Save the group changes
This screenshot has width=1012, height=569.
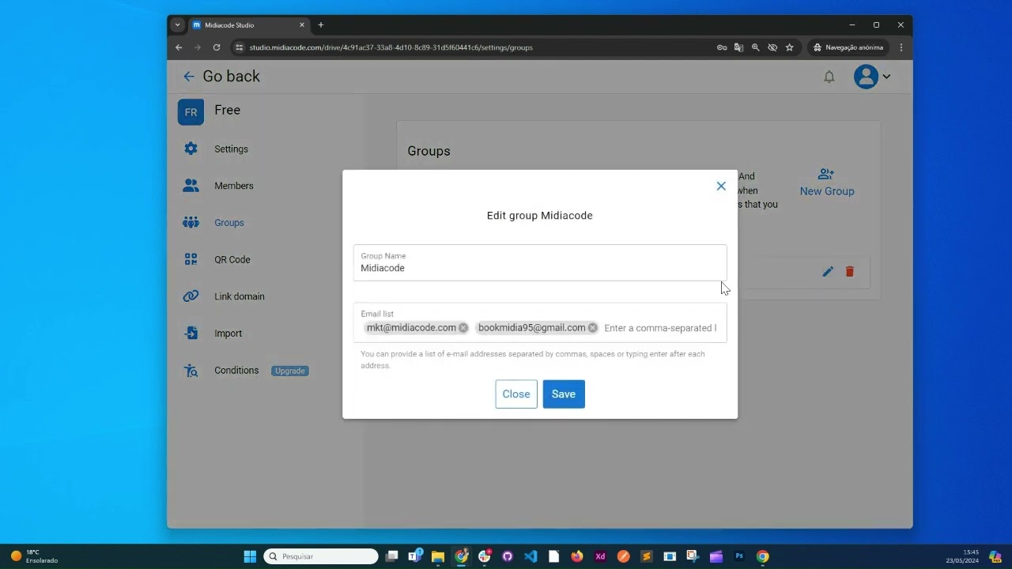pyautogui.click(x=564, y=394)
